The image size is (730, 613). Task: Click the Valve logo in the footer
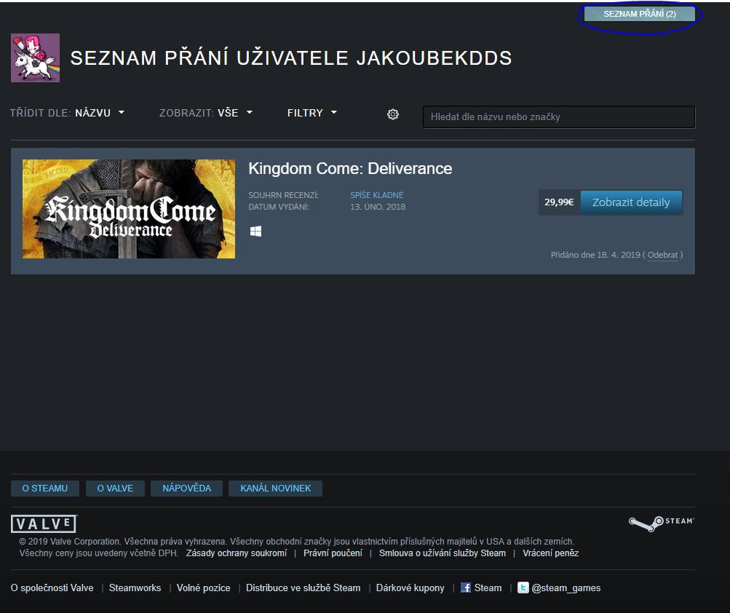[44, 524]
